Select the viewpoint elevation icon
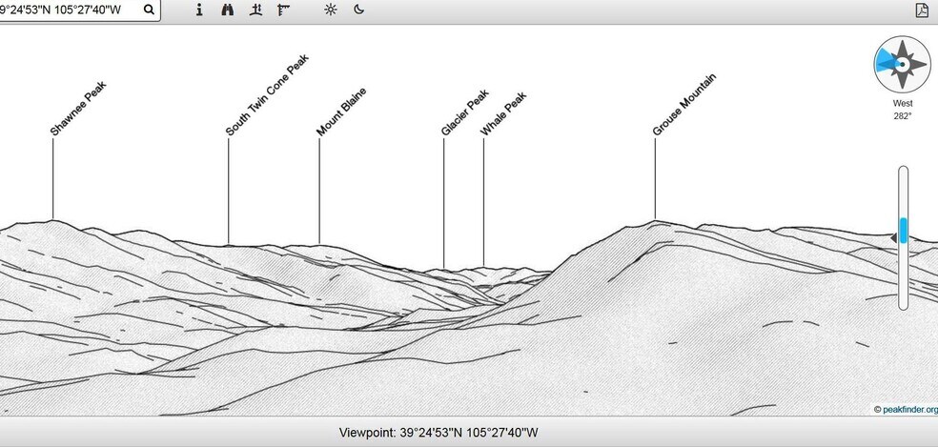The image size is (938, 447). tap(255, 10)
